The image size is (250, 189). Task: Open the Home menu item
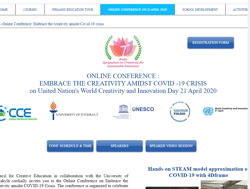[x=4, y=10]
